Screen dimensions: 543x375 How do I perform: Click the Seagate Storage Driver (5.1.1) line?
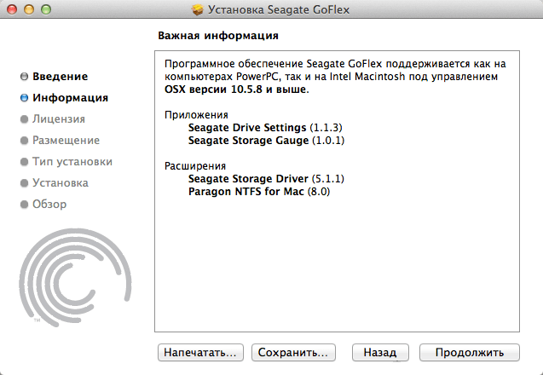[x=266, y=179]
